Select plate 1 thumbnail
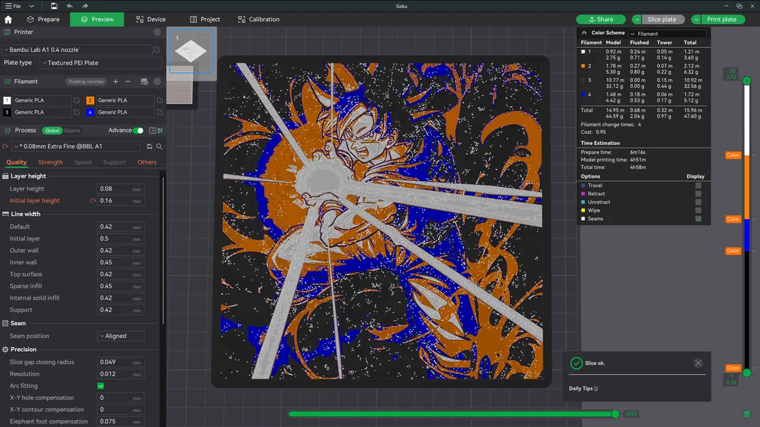Viewport: 760px width, 427px height. (191, 51)
